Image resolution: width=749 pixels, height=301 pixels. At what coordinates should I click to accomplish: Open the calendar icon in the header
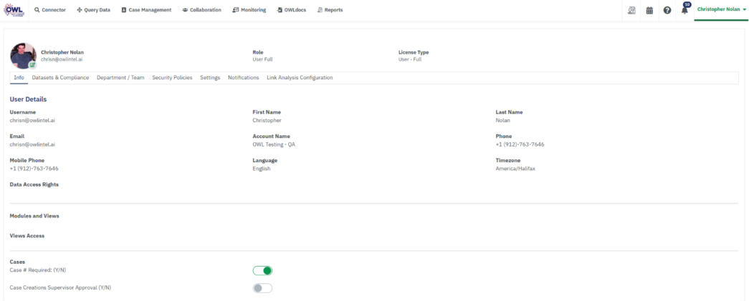point(649,10)
